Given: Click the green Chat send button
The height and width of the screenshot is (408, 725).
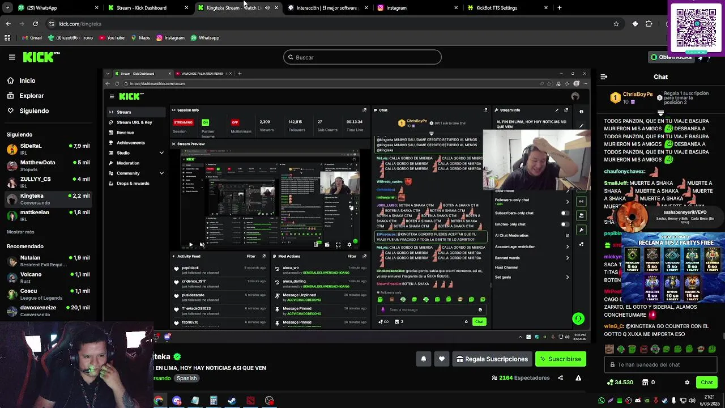Looking at the screenshot, I should [706, 382].
